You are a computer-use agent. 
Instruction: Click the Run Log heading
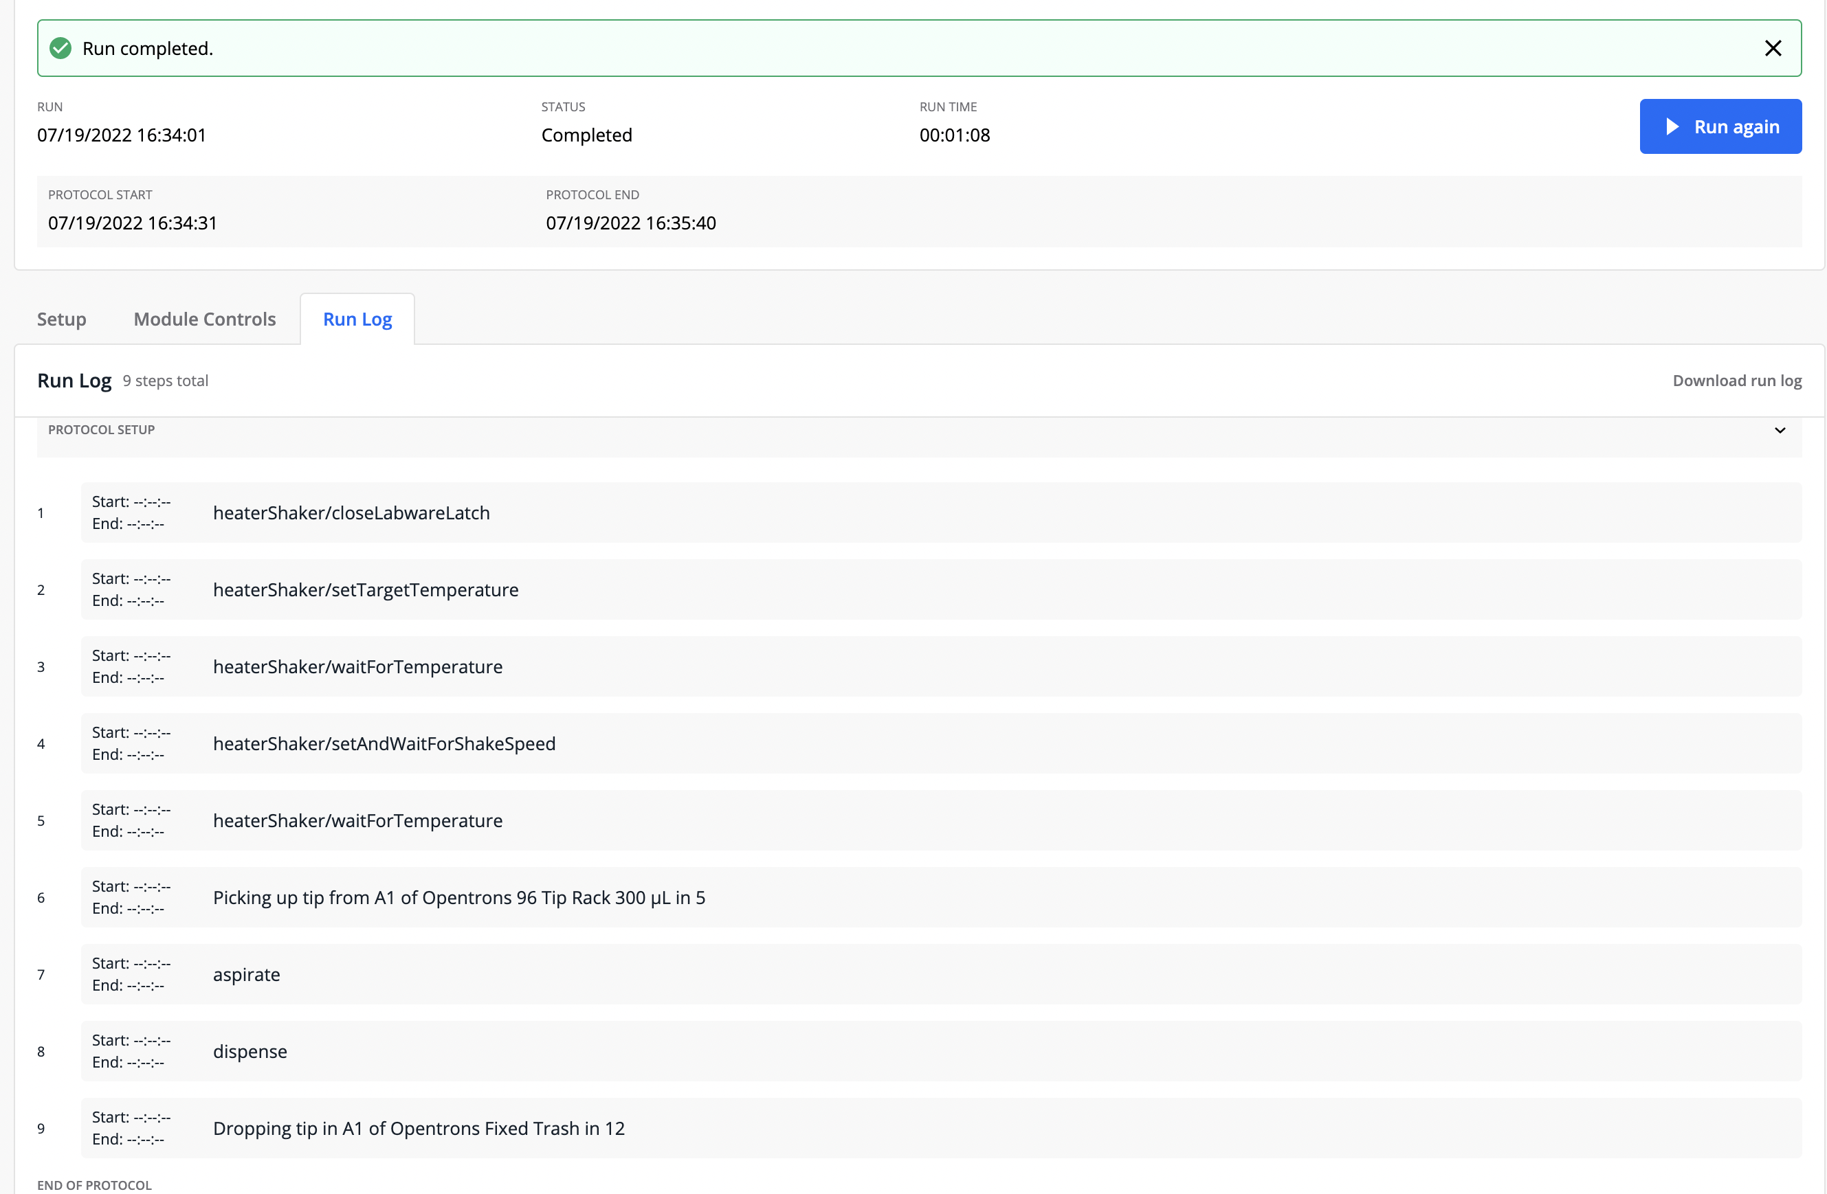coord(74,380)
